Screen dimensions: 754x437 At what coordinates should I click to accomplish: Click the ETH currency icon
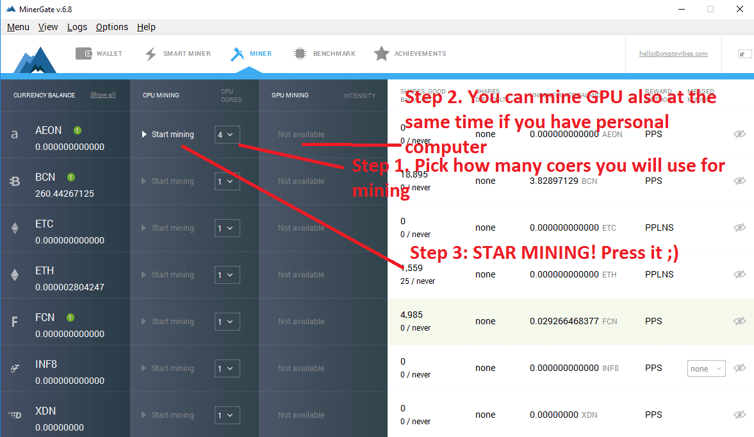tap(15, 274)
